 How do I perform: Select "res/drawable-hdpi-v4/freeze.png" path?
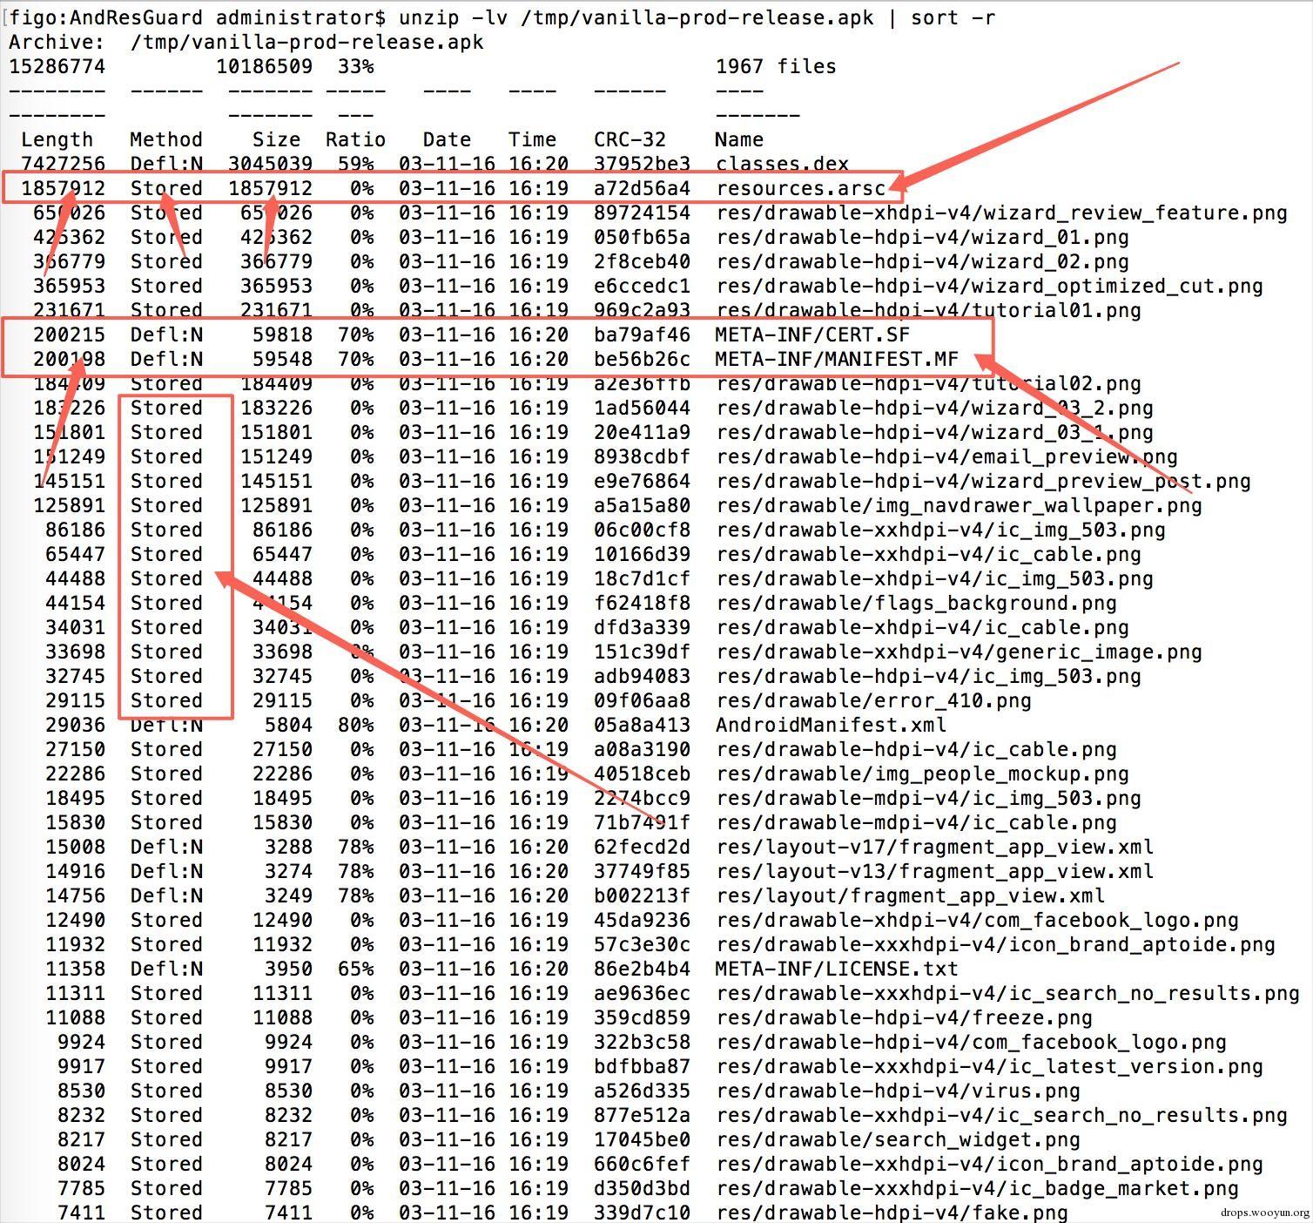point(904,1017)
